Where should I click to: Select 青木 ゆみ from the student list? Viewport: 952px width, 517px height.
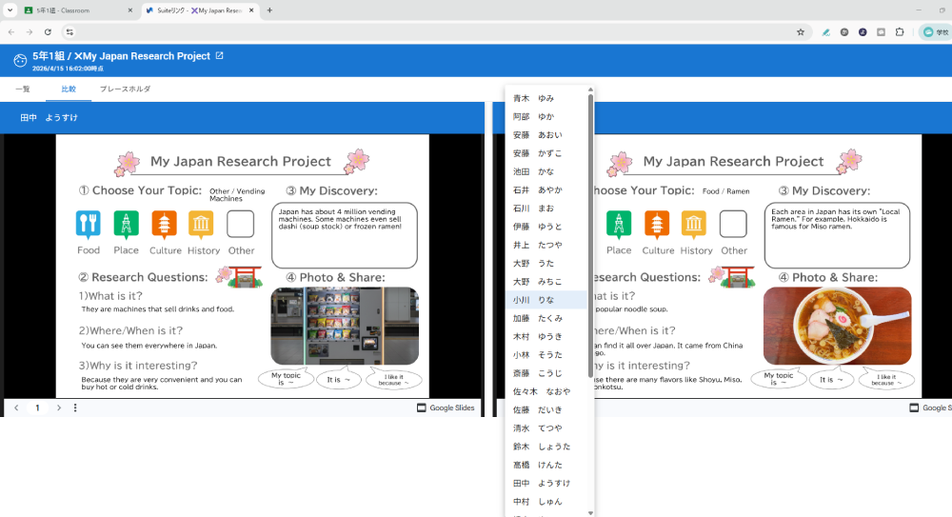click(534, 98)
